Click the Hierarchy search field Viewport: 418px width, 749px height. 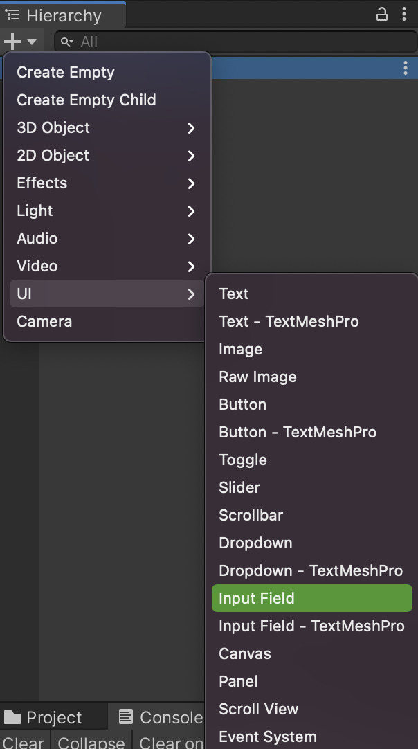pyautogui.click(x=236, y=42)
